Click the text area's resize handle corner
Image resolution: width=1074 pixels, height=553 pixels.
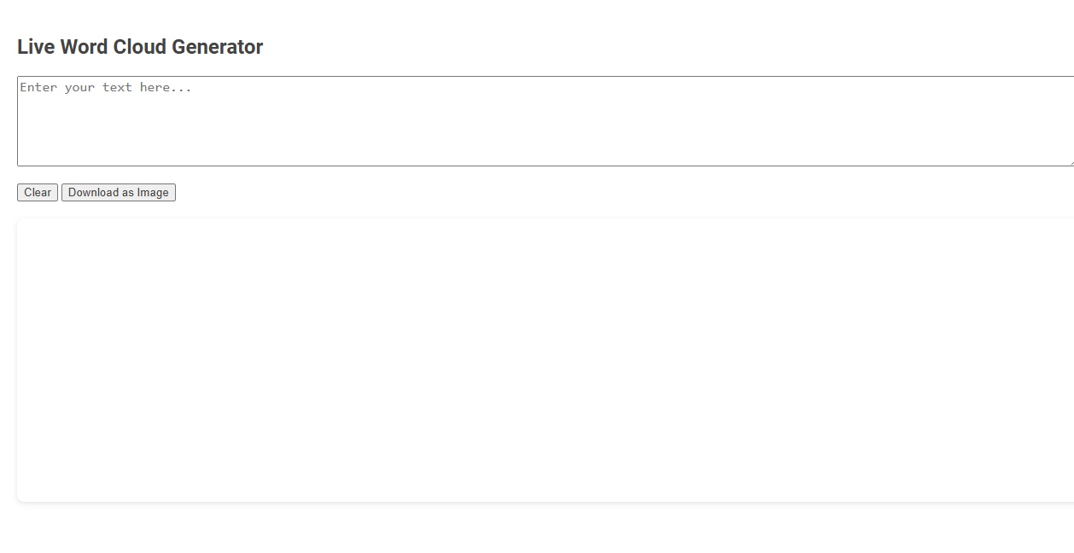(x=1070, y=162)
